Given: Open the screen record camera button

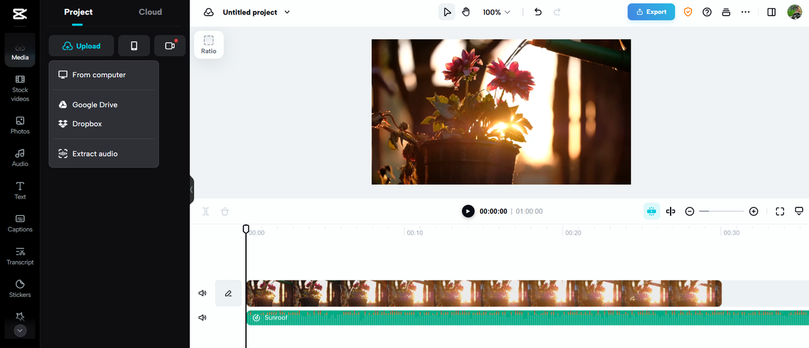Looking at the screenshot, I should (x=170, y=46).
